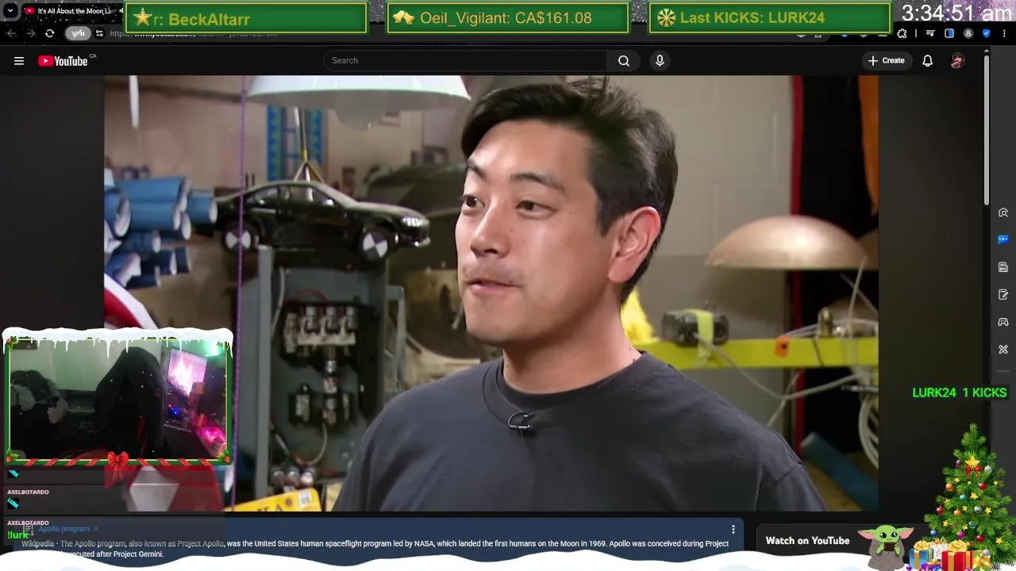The image size is (1016, 571).
Task: Open the account avatar menu
Action: tap(957, 61)
